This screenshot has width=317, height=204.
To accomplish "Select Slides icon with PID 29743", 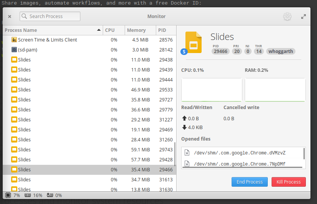I will (x=14, y=150).
